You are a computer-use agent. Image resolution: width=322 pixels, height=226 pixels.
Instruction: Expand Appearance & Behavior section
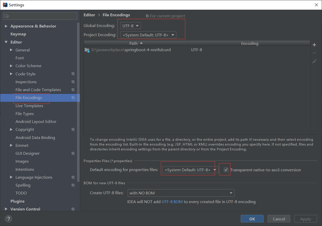coord(6,26)
